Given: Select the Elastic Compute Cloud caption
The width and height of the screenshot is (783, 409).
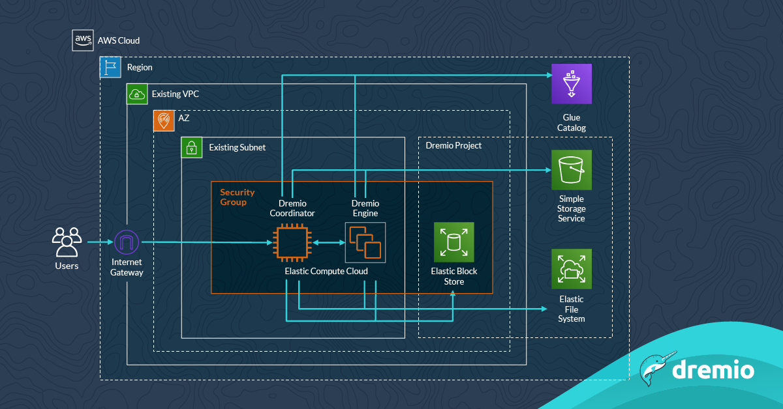Looking at the screenshot, I should tap(326, 271).
